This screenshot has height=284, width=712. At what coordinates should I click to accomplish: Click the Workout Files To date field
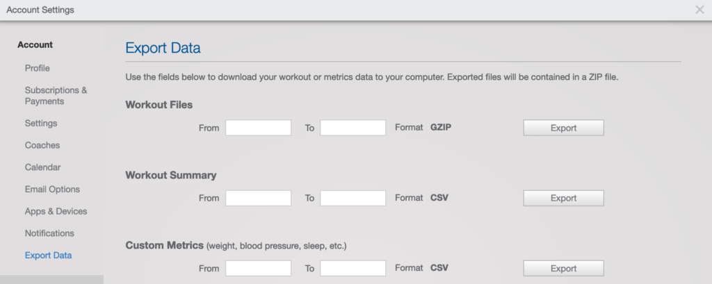pyautogui.click(x=353, y=128)
